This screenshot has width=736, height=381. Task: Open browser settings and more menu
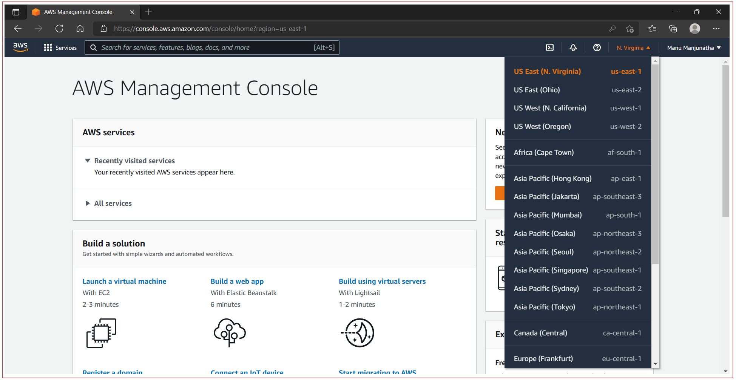click(716, 29)
